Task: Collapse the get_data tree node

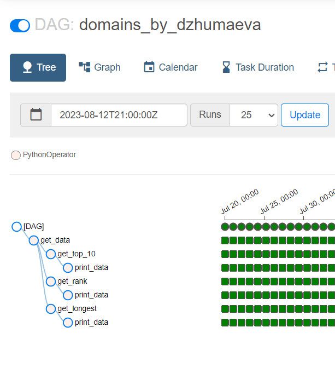Action: (34, 240)
